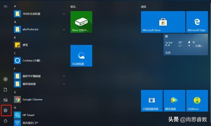Open the 北京 weather tile
The image size is (211, 126).
[186, 44]
